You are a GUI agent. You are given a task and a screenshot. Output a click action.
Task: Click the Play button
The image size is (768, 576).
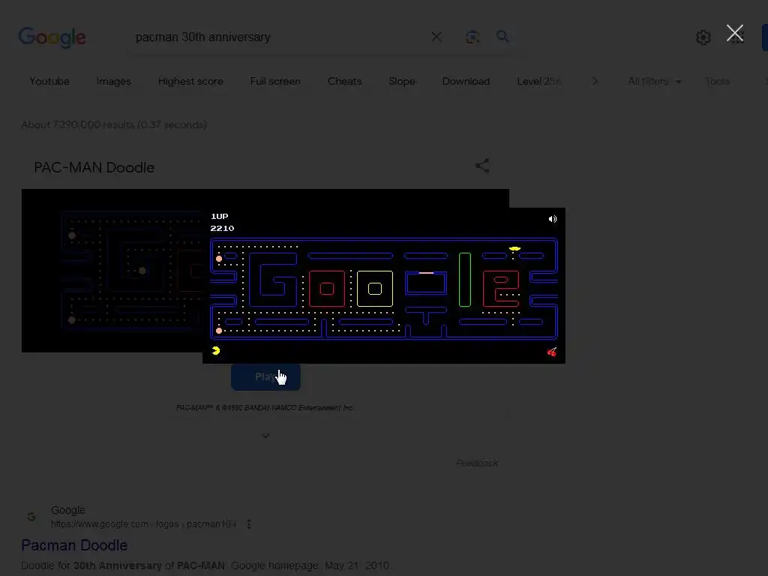coord(265,376)
